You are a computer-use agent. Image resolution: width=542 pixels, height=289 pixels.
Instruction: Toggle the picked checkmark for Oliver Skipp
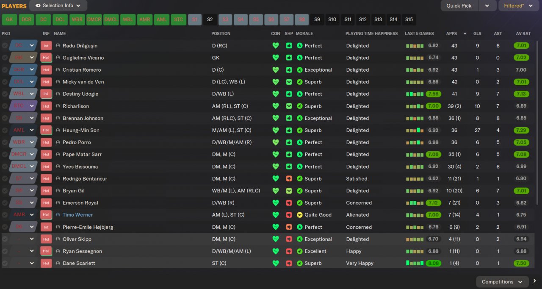(5, 239)
